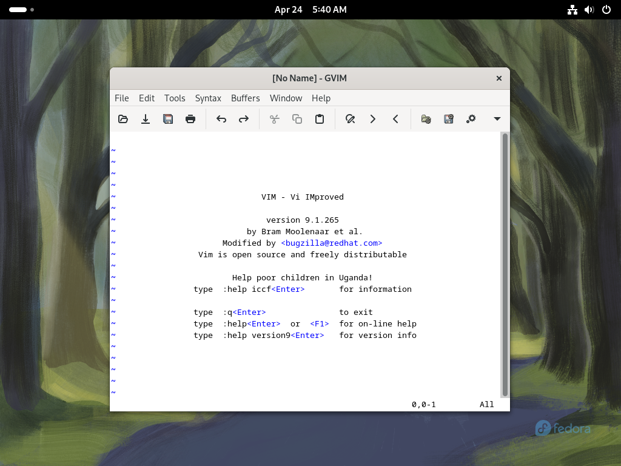Open the Syntax menu
Screen dimensions: 621x466
pyautogui.click(x=208, y=98)
